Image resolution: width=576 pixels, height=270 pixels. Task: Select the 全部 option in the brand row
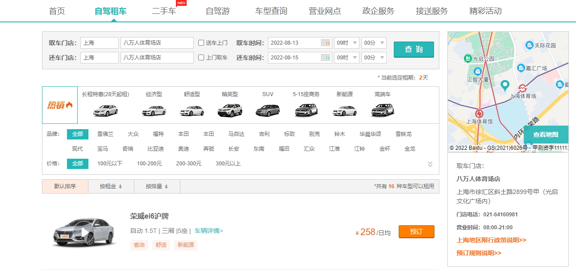point(78,134)
